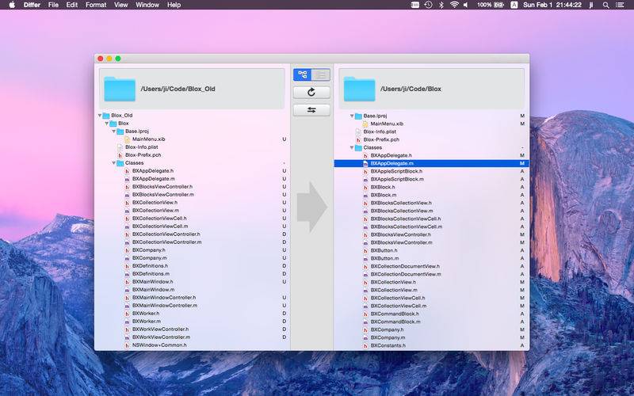Viewport: 634px width, 396px height.
Task: Click the Wi-Fi status icon
Action: 454,5
